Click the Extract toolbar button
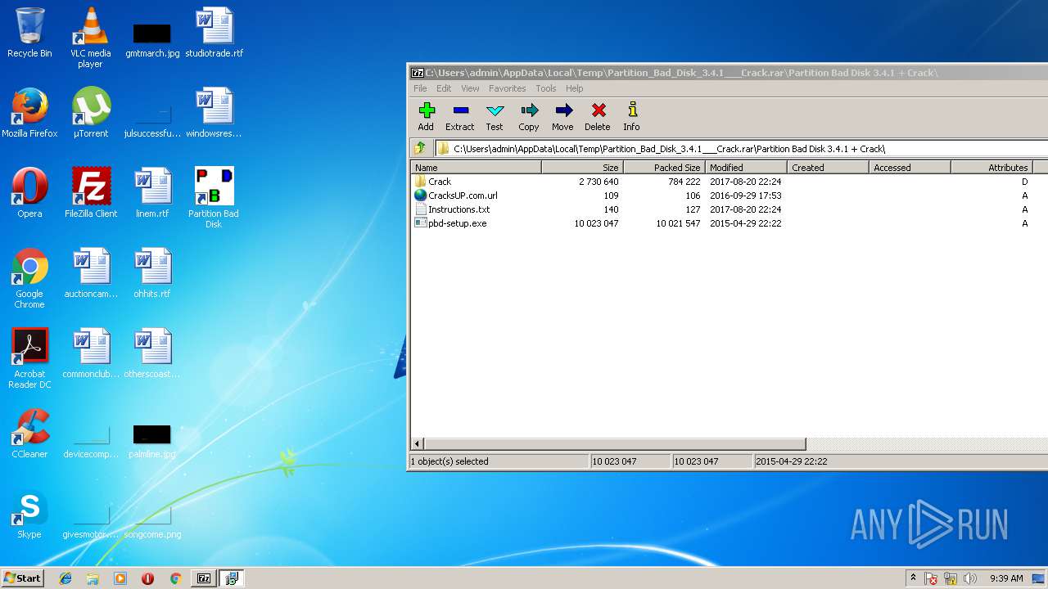 459,116
